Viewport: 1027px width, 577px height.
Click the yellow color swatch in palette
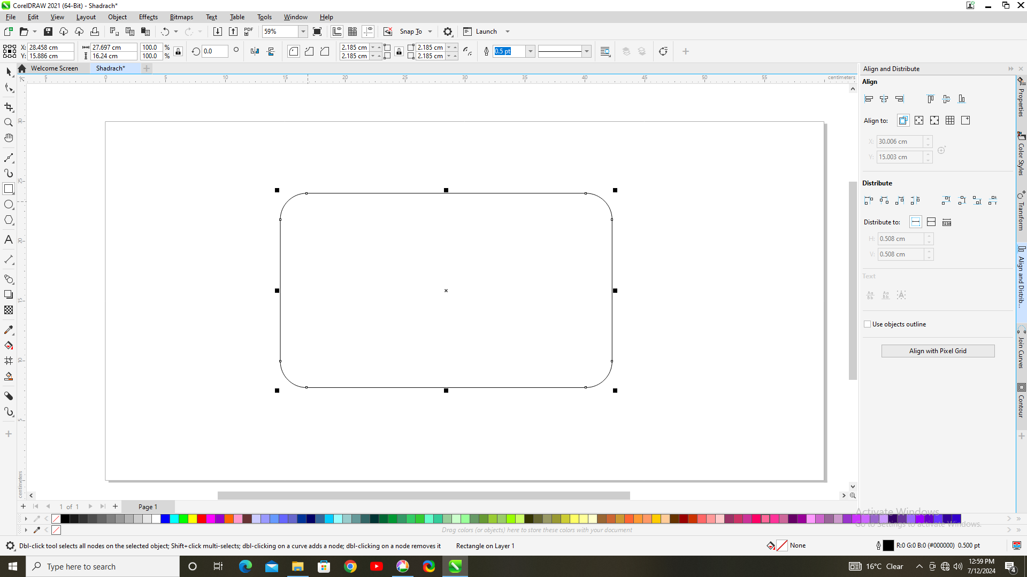pos(193,518)
